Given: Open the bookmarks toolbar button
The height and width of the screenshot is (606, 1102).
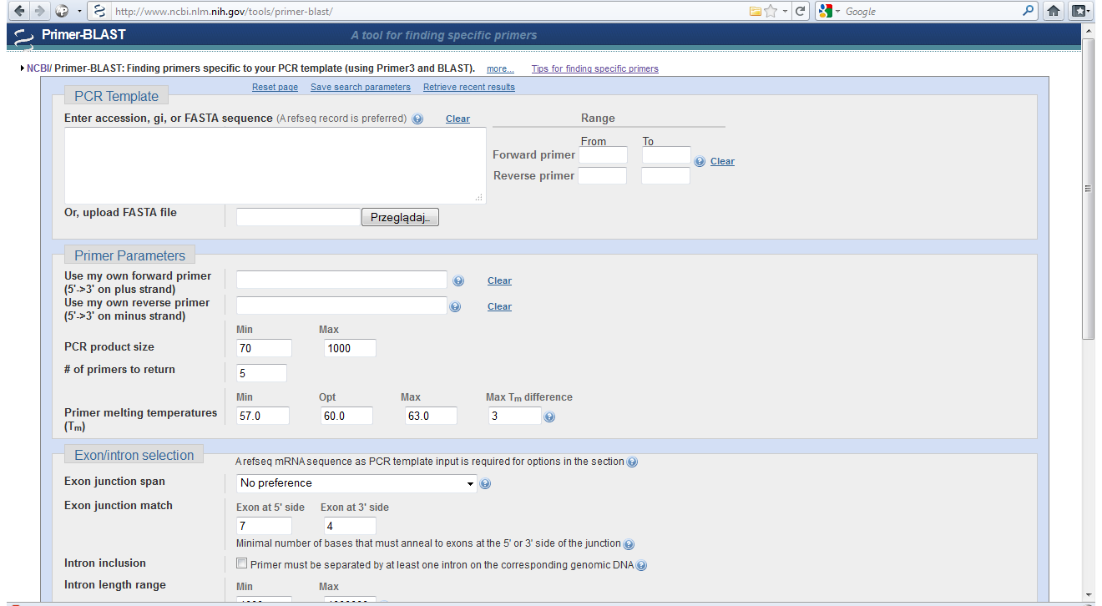Looking at the screenshot, I should 1080,11.
